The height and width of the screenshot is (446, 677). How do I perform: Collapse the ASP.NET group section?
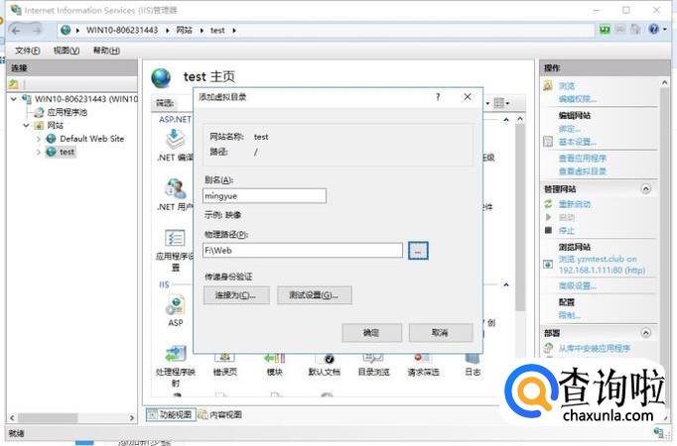click(x=506, y=119)
